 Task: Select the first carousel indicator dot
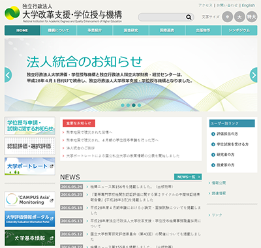click(x=123, y=105)
